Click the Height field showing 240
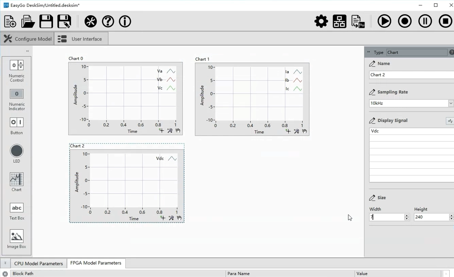454x277 pixels. (431, 217)
